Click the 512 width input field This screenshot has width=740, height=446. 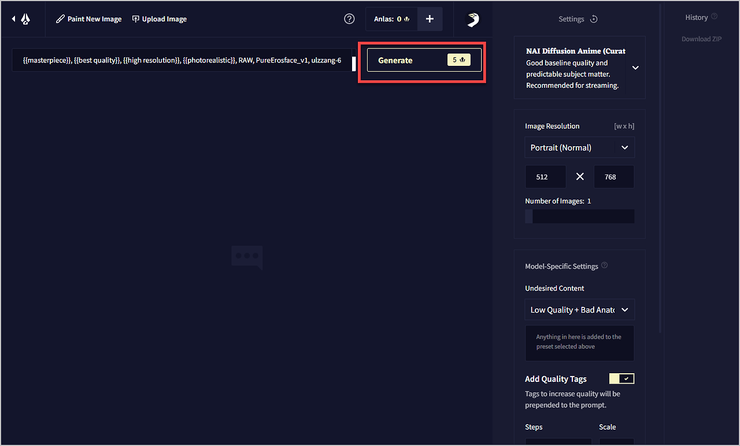(x=545, y=177)
